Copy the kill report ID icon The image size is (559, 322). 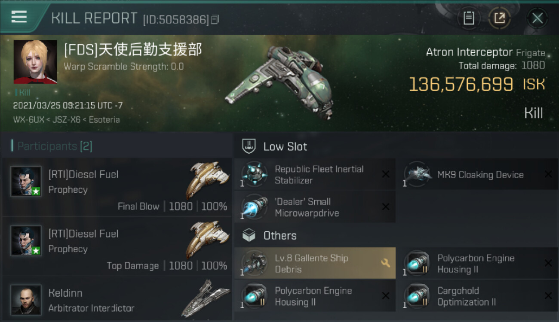pyautogui.click(x=215, y=19)
